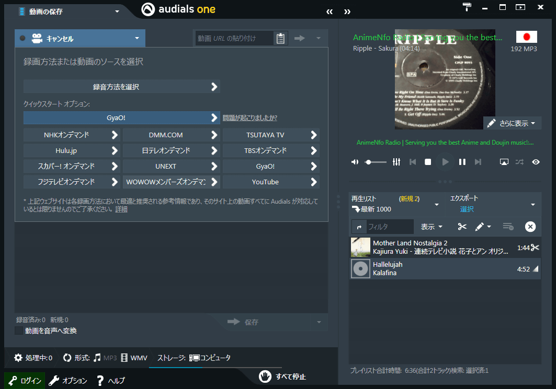Pause playback

click(462, 162)
